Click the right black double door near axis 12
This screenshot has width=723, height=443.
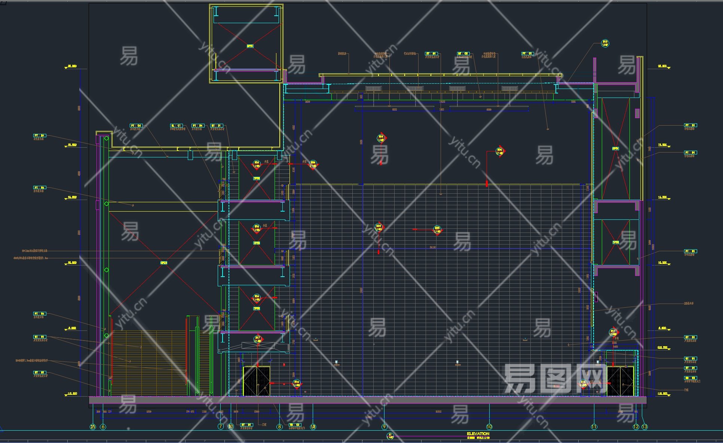pos(620,381)
